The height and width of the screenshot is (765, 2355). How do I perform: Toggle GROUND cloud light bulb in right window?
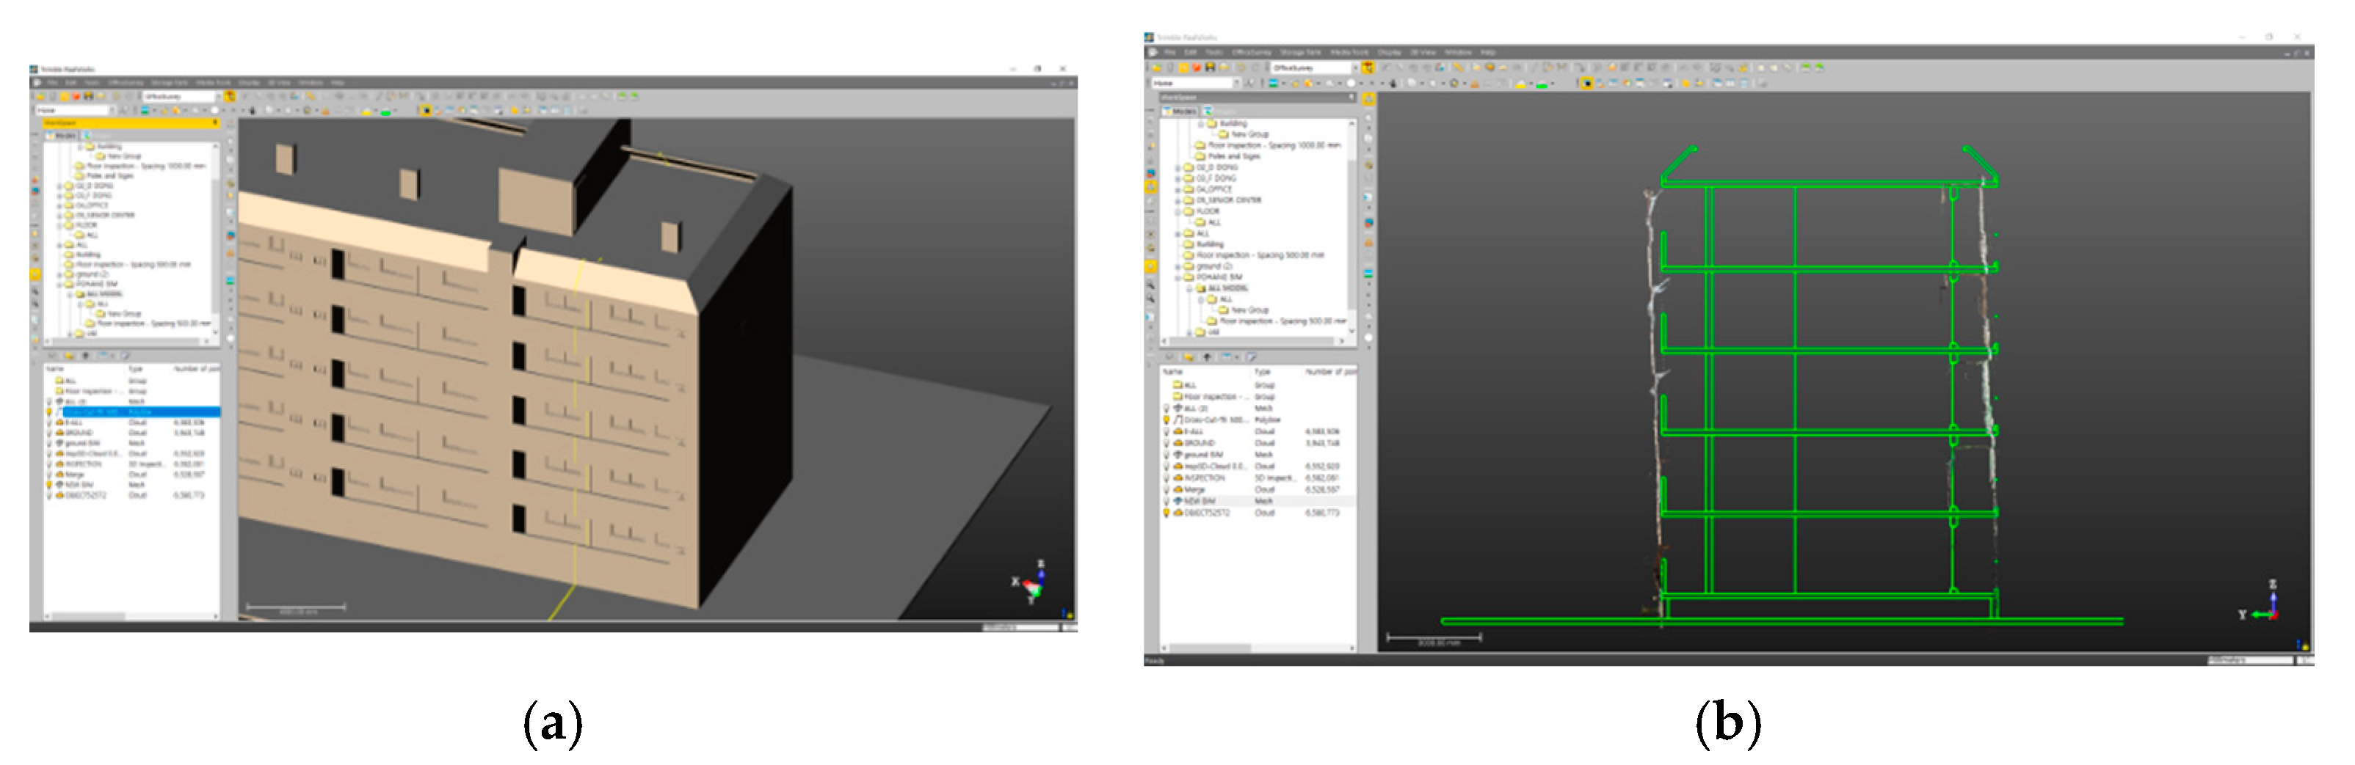pos(1166,443)
